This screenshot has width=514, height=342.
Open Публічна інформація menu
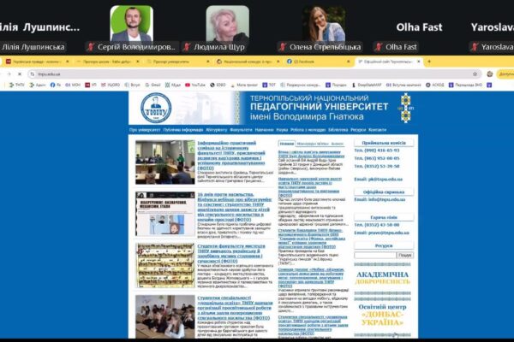pos(183,130)
